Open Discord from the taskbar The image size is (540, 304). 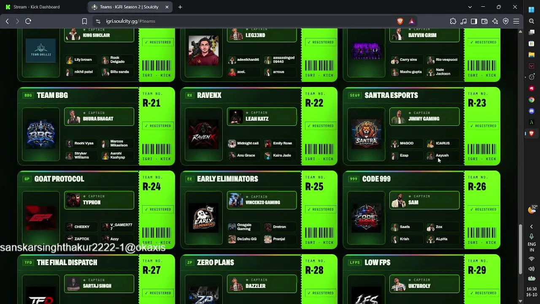(x=532, y=111)
